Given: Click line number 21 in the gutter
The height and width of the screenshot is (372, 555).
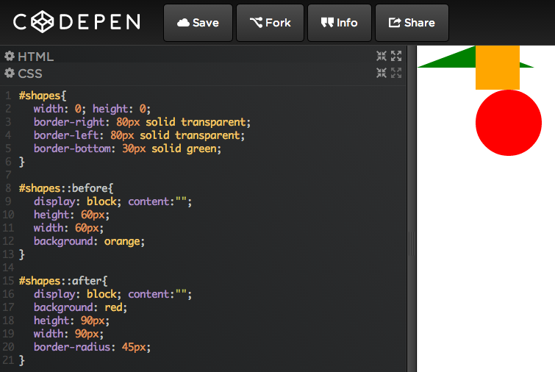Looking at the screenshot, I should point(8,360).
